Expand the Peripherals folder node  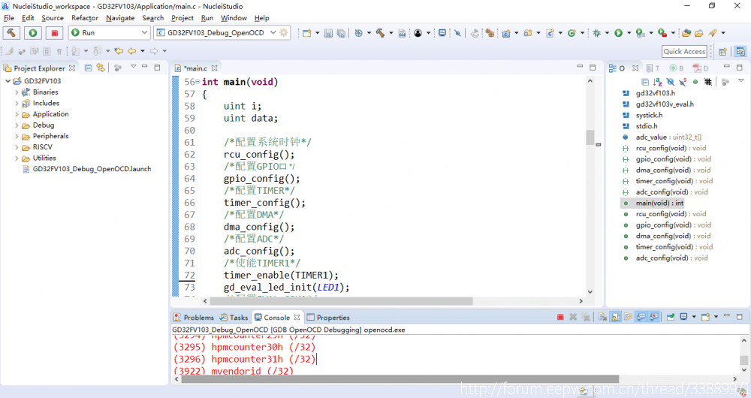(x=17, y=136)
